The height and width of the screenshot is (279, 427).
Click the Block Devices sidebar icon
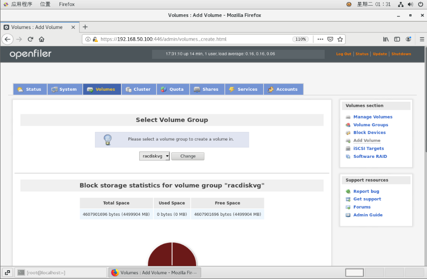click(348, 133)
